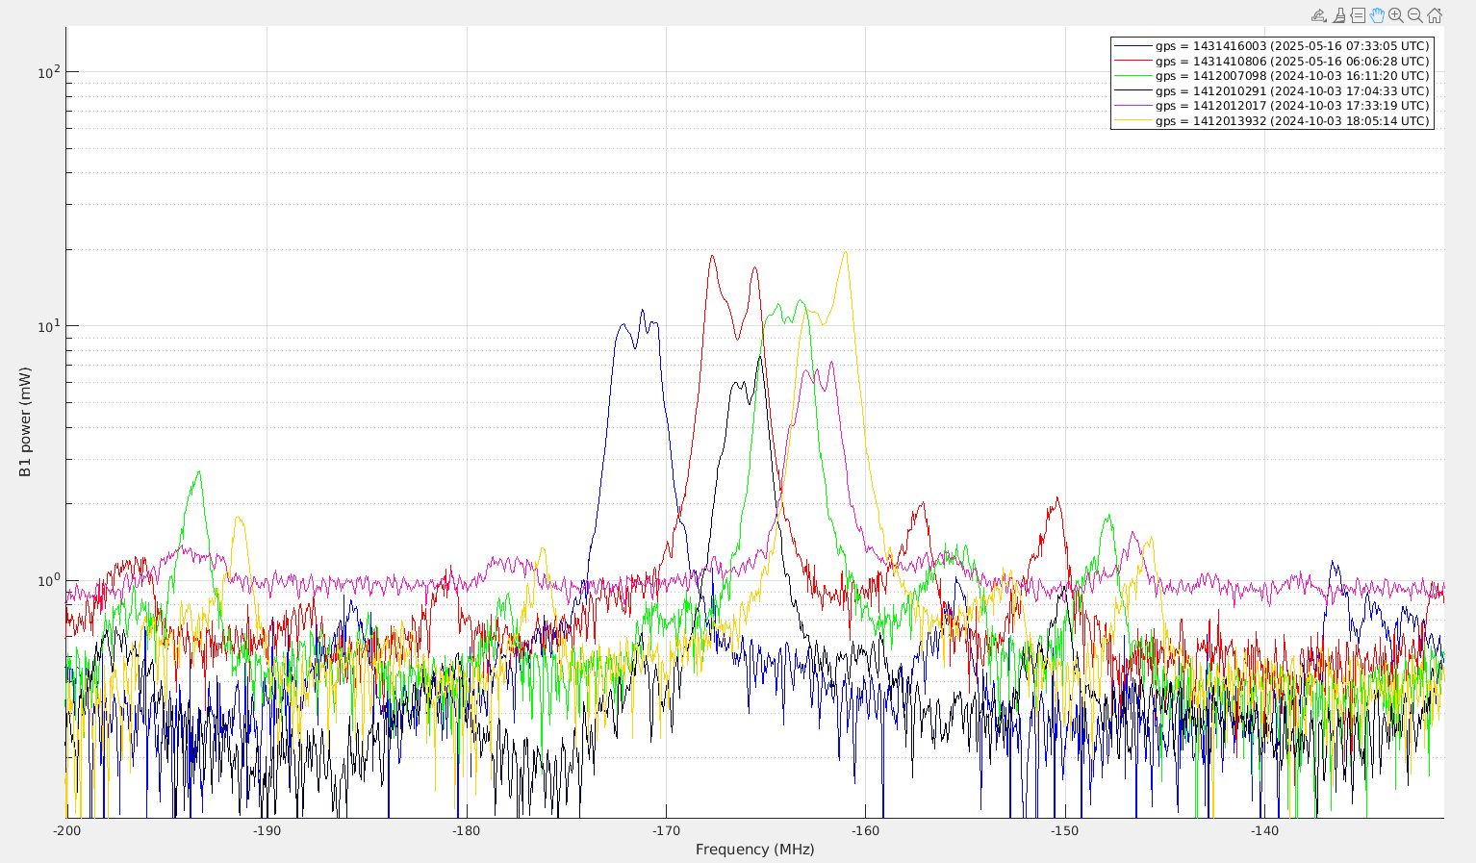
Task: Click the -160 x-axis tick label
Action: pyautogui.click(x=865, y=830)
